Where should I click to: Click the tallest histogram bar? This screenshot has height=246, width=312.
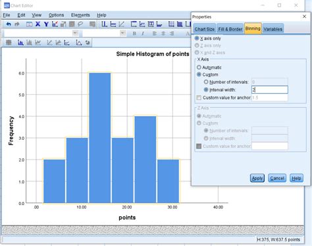coord(100,138)
